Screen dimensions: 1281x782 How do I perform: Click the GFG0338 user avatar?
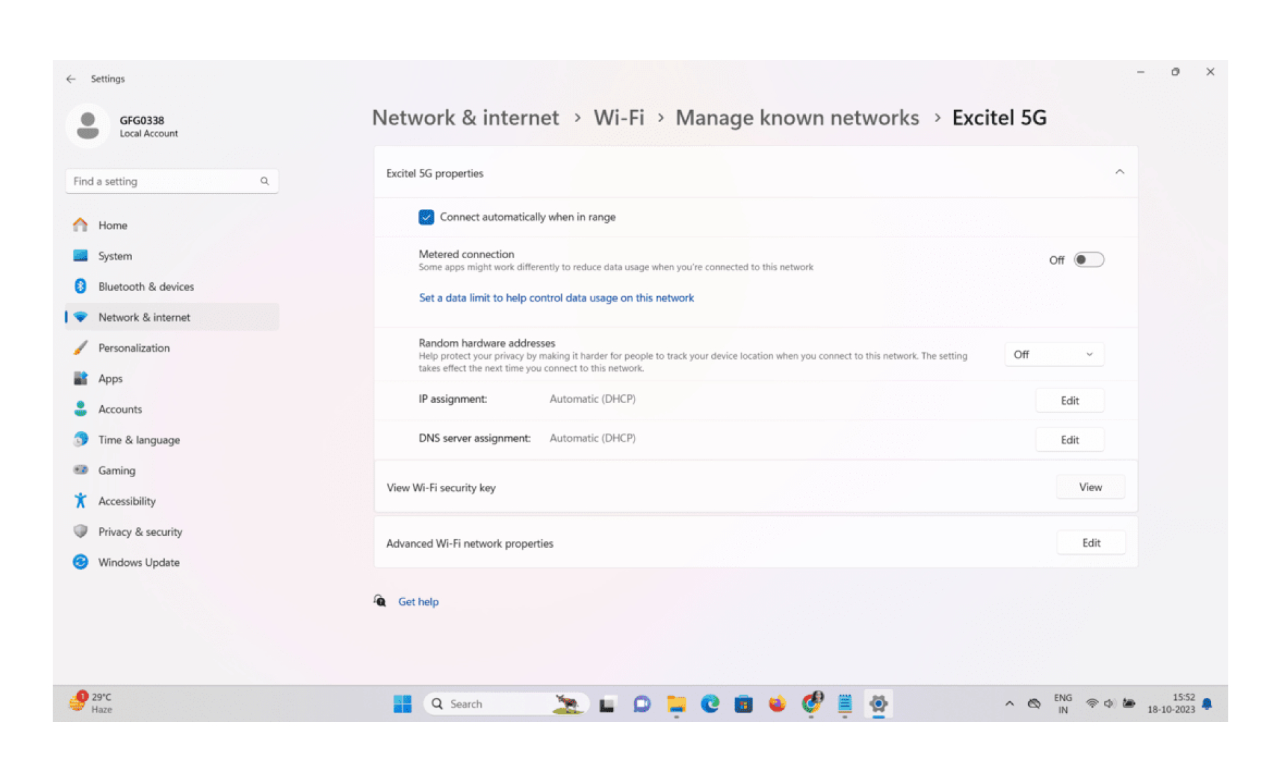point(87,125)
